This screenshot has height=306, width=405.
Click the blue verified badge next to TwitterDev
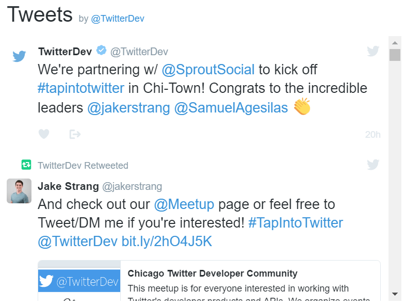click(101, 50)
